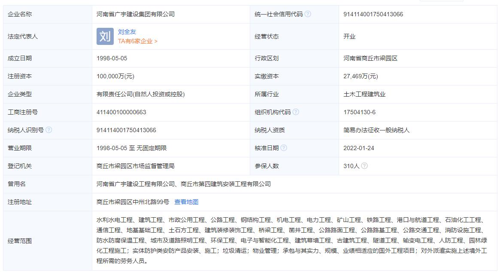Click 营业期限 label cell
Viewport: 500px width, 272px height.
(48, 148)
